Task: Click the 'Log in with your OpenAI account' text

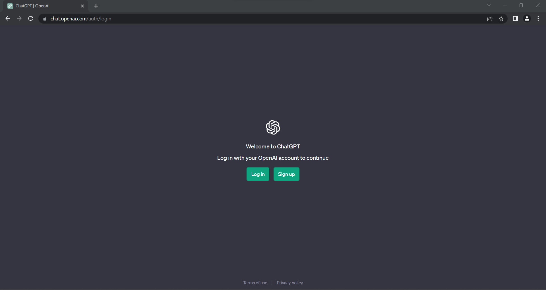Action: point(258,158)
